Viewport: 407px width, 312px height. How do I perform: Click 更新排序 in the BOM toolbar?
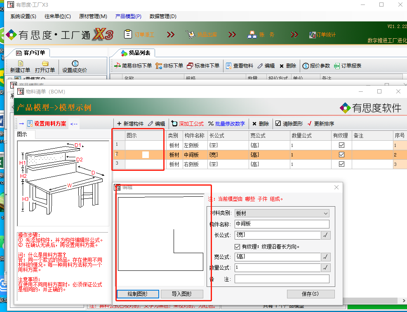tap(320, 123)
